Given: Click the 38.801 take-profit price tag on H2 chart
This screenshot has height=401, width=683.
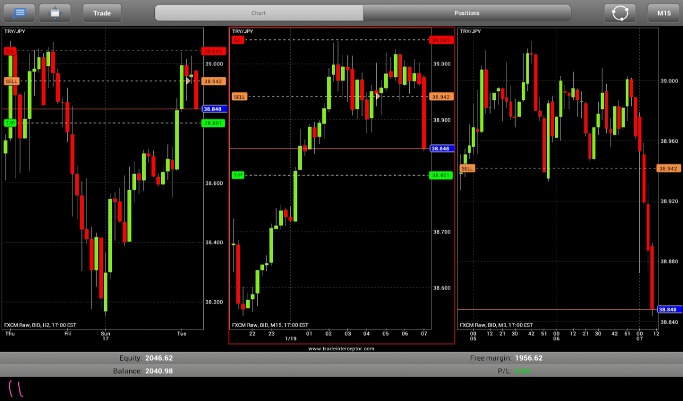Looking at the screenshot, I should pyautogui.click(x=213, y=123).
